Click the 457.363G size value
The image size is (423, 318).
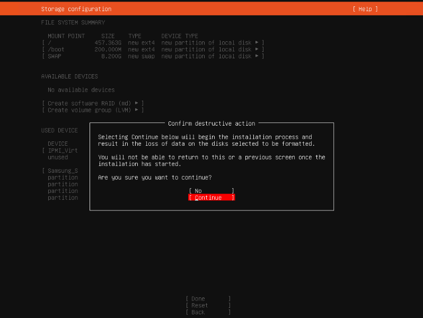(x=108, y=43)
